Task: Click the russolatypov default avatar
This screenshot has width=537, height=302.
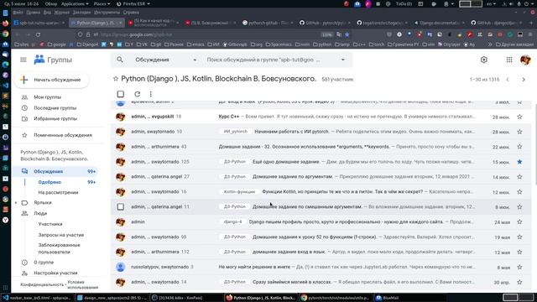Action: coord(121,267)
